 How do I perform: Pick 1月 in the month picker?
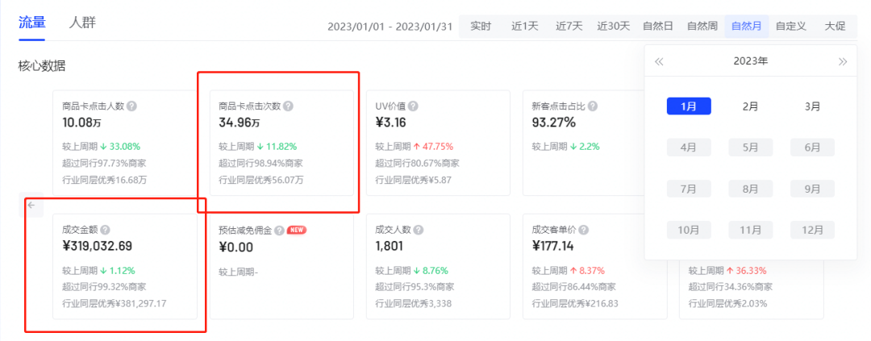point(689,106)
